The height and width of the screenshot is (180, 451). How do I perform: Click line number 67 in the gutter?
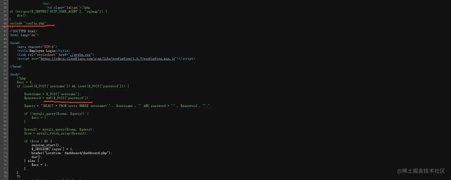coord(5,129)
